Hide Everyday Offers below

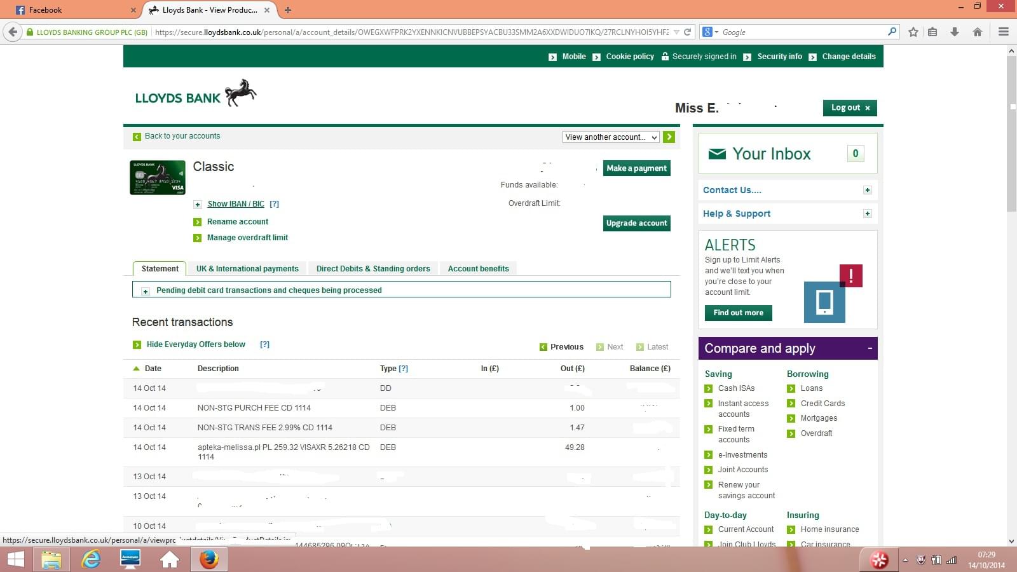(196, 344)
